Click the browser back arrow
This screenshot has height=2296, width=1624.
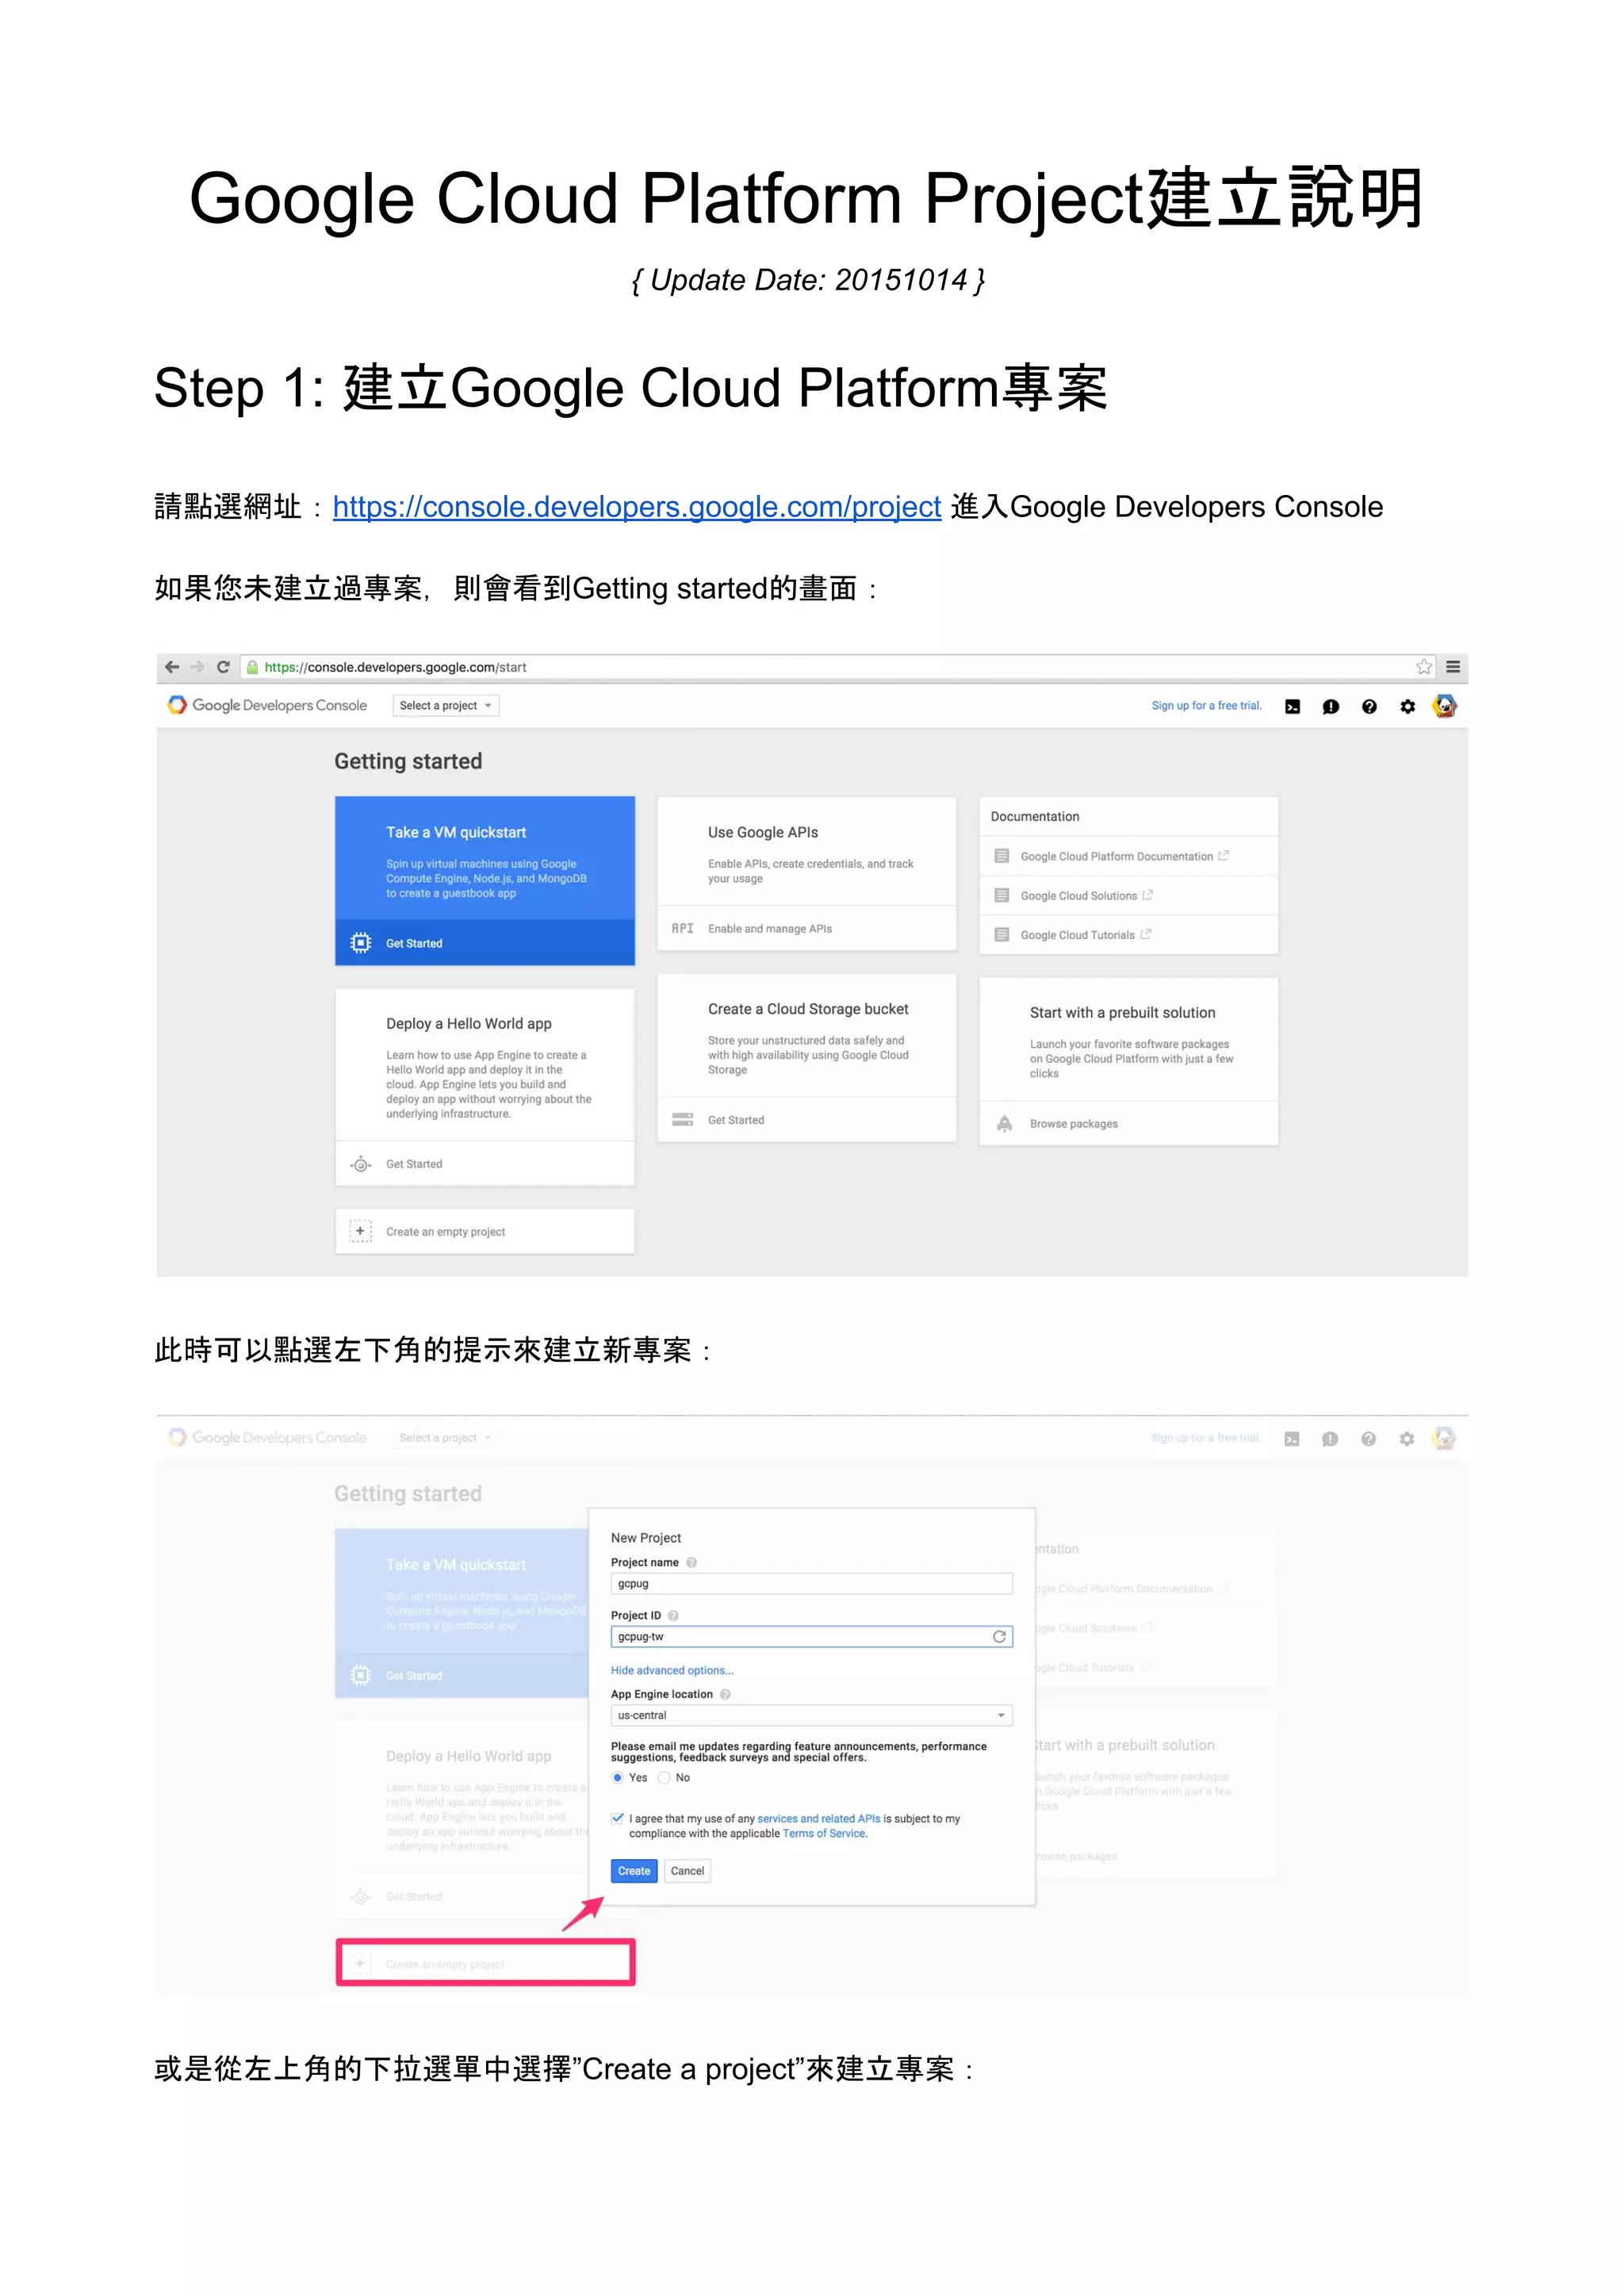click(172, 667)
